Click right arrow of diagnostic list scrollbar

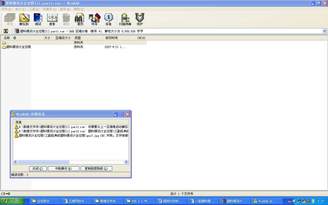click(126, 162)
